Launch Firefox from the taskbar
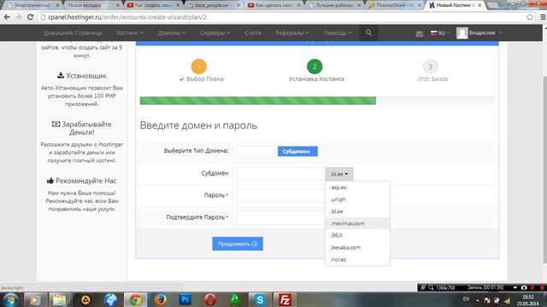The height and width of the screenshot is (307, 547). [x=160, y=299]
